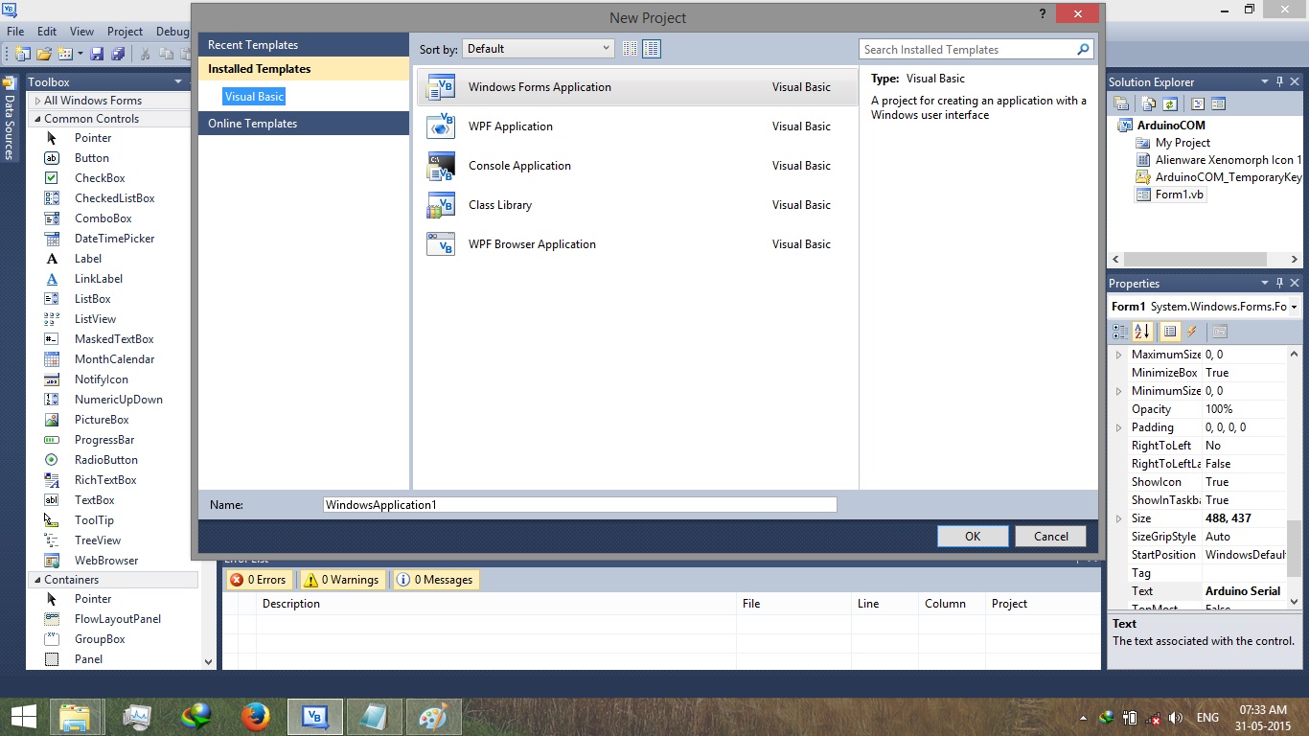
Task: Toggle the Messages filter in Error List
Action: [435, 580]
